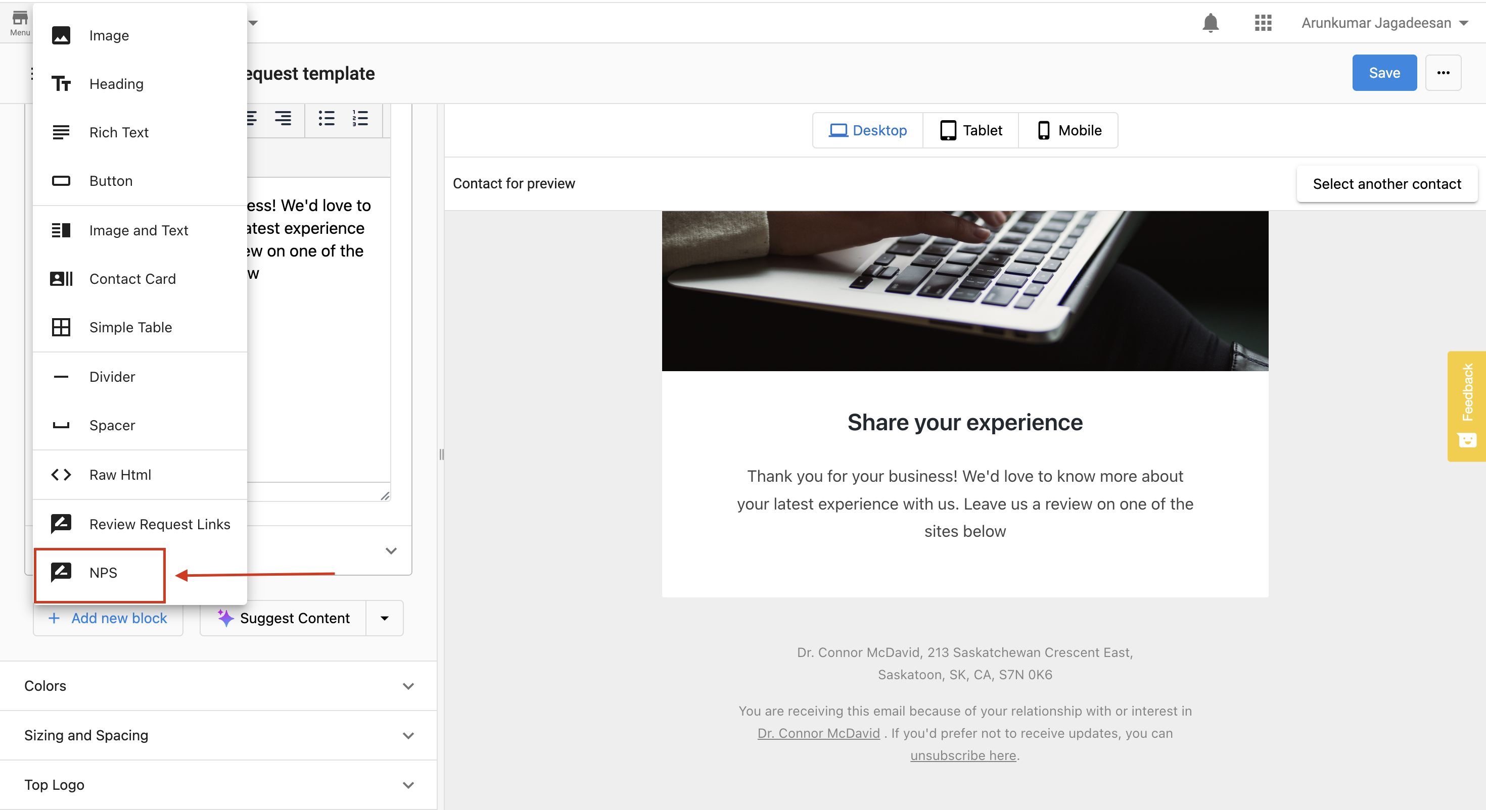The image size is (1486, 810).
Task: Open the apps grid launcher
Action: click(1263, 23)
